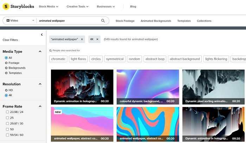Screen dimensions: 246x143
Task: Enable the 23.98 / 24 frame rate checkbox
Action: click(7, 112)
